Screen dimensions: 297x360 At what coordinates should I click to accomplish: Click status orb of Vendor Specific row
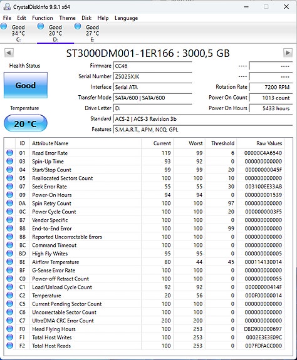pos(9,220)
